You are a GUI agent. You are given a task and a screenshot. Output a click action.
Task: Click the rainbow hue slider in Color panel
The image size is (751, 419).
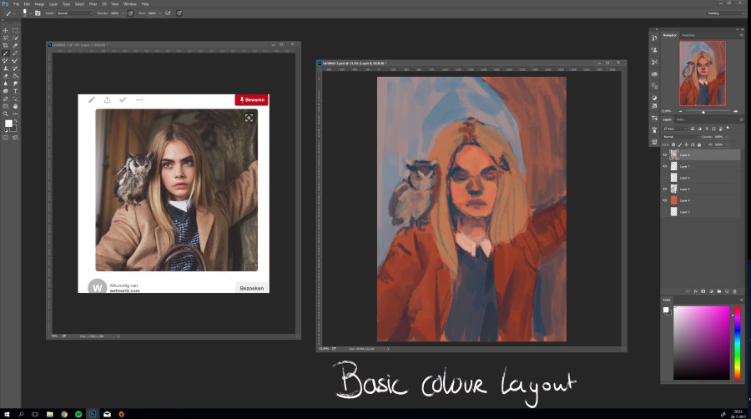coord(737,342)
